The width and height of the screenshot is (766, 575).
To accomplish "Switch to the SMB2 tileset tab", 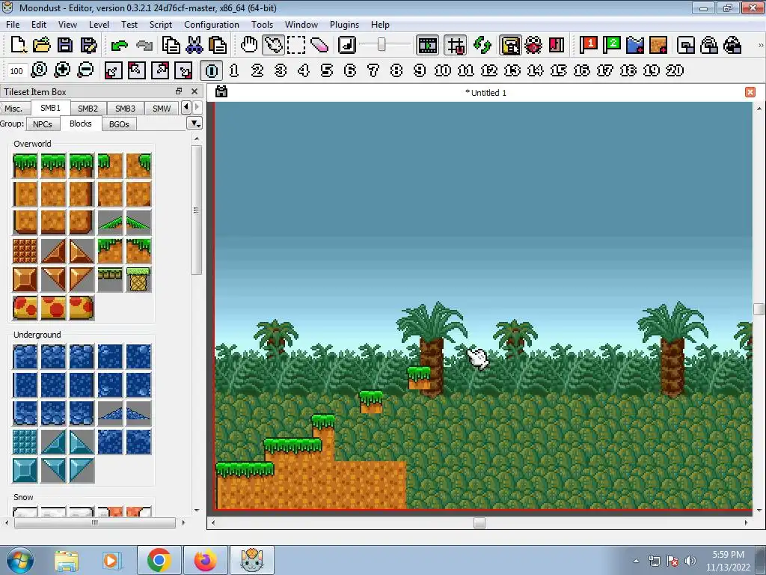I will coord(88,109).
